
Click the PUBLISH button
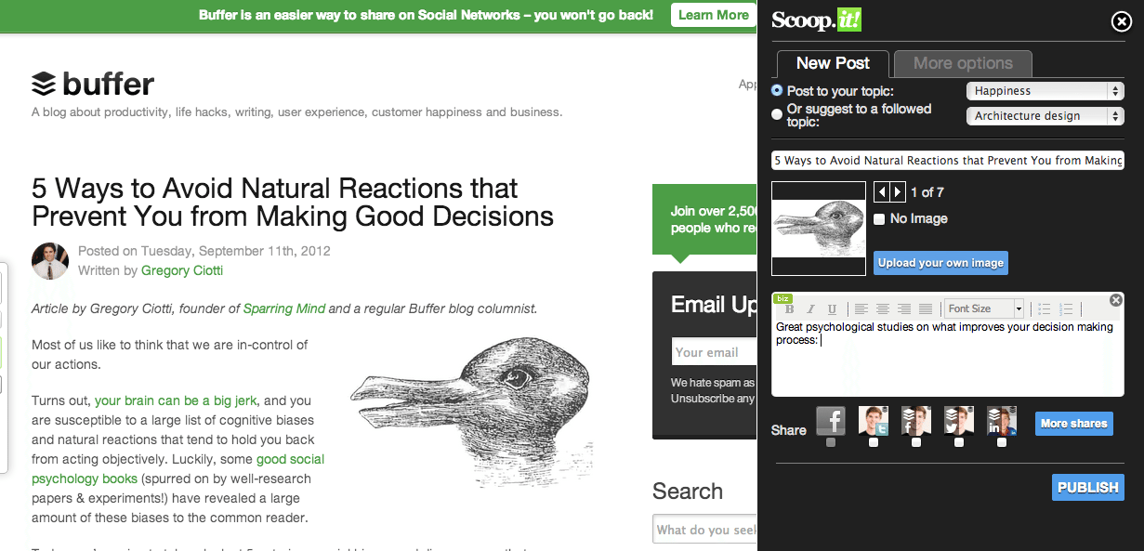(x=1088, y=487)
